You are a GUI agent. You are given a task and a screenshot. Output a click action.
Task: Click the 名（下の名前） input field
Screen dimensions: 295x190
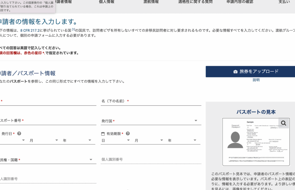pyautogui.click(x=151, y=101)
